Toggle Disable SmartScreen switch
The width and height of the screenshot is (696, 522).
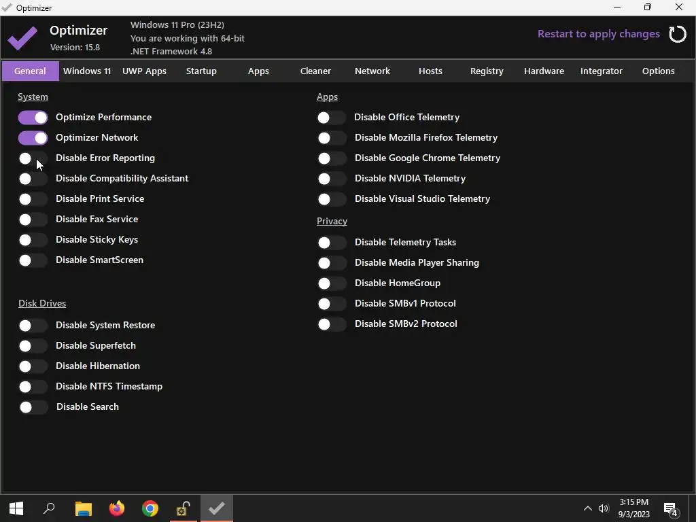point(33,260)
